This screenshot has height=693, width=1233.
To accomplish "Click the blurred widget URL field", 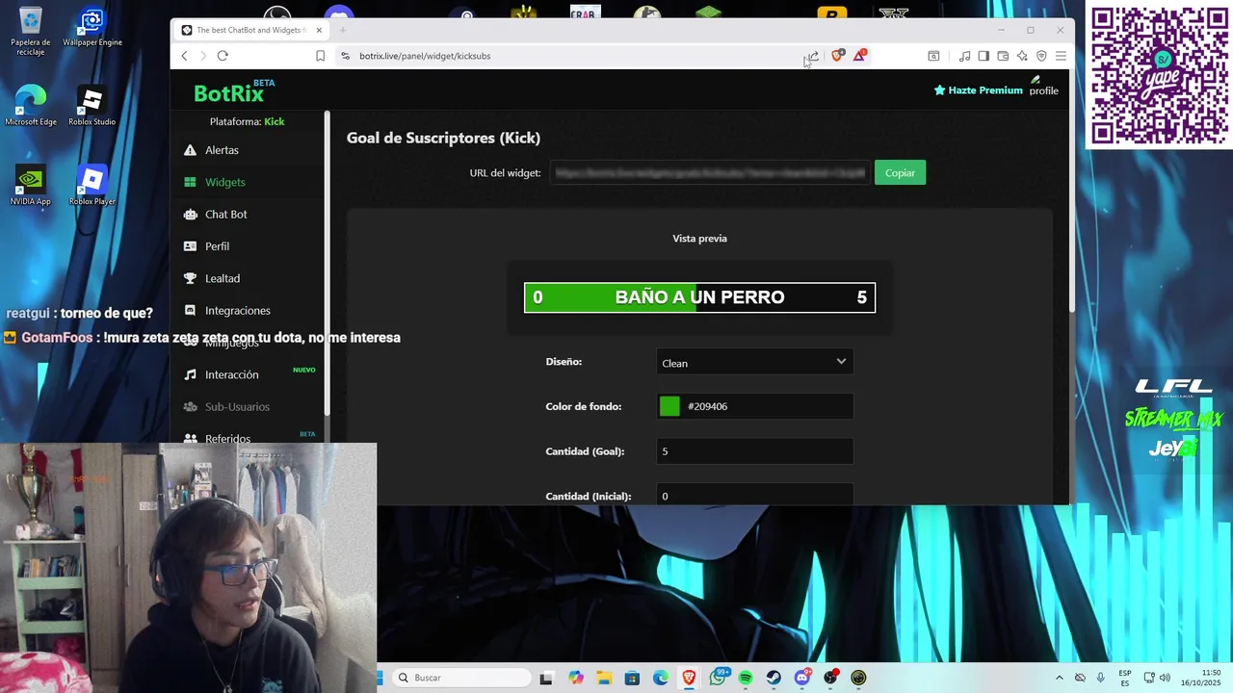I will (x=709, y=173).
